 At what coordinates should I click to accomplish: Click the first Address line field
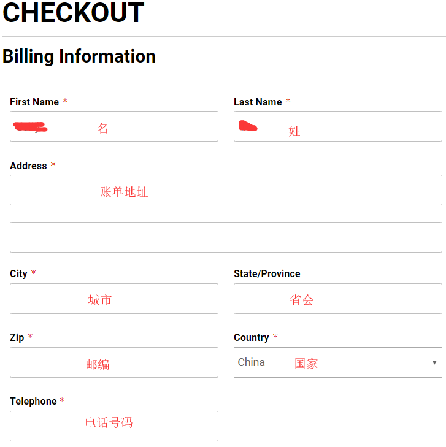click(x=226, y=190)
